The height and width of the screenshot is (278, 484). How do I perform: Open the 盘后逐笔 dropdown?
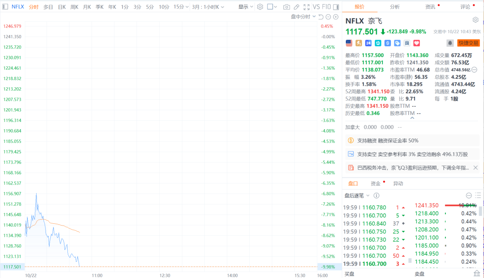click(x=357, y=196)
